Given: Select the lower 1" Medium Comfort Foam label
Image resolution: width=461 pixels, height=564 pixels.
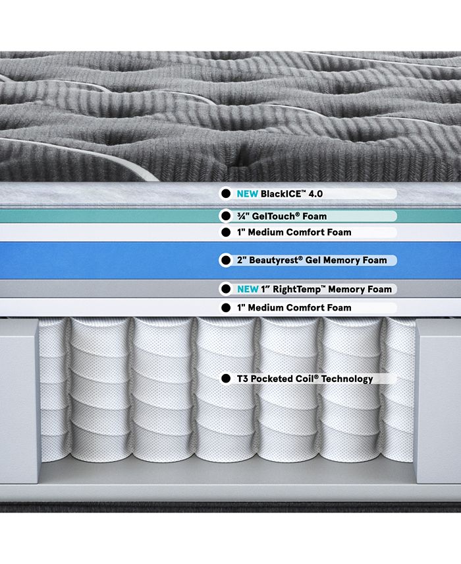Looking at the screenshot, I should [x=294, y=308].
